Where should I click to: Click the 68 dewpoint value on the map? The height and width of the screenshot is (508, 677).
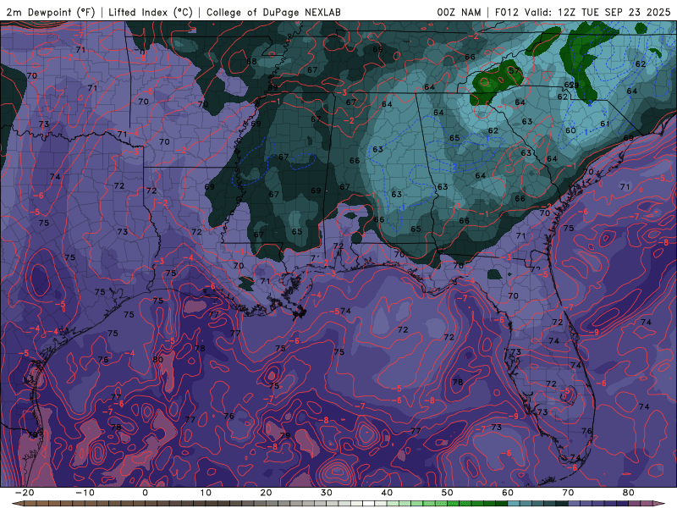pyautogui.click(x=251, y=61)
